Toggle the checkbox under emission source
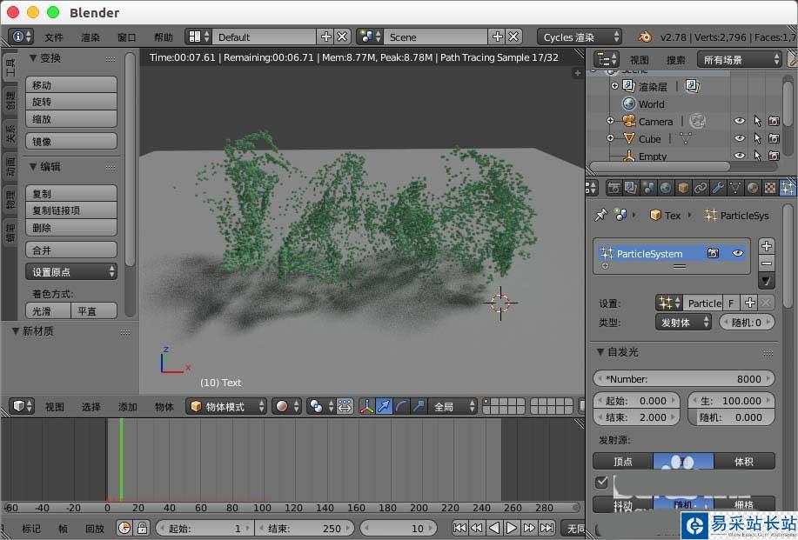 [601, 482]
